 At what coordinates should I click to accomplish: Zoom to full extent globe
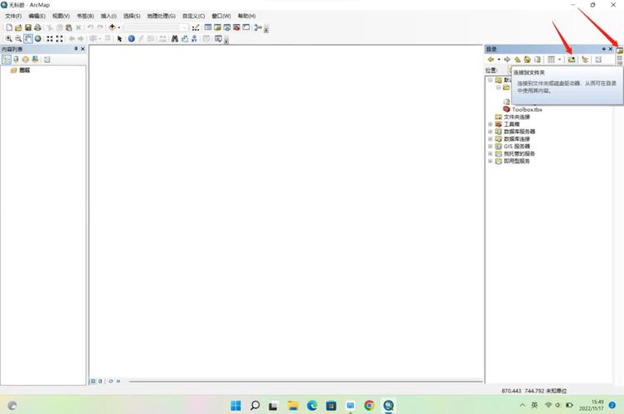tap(38, 39)
